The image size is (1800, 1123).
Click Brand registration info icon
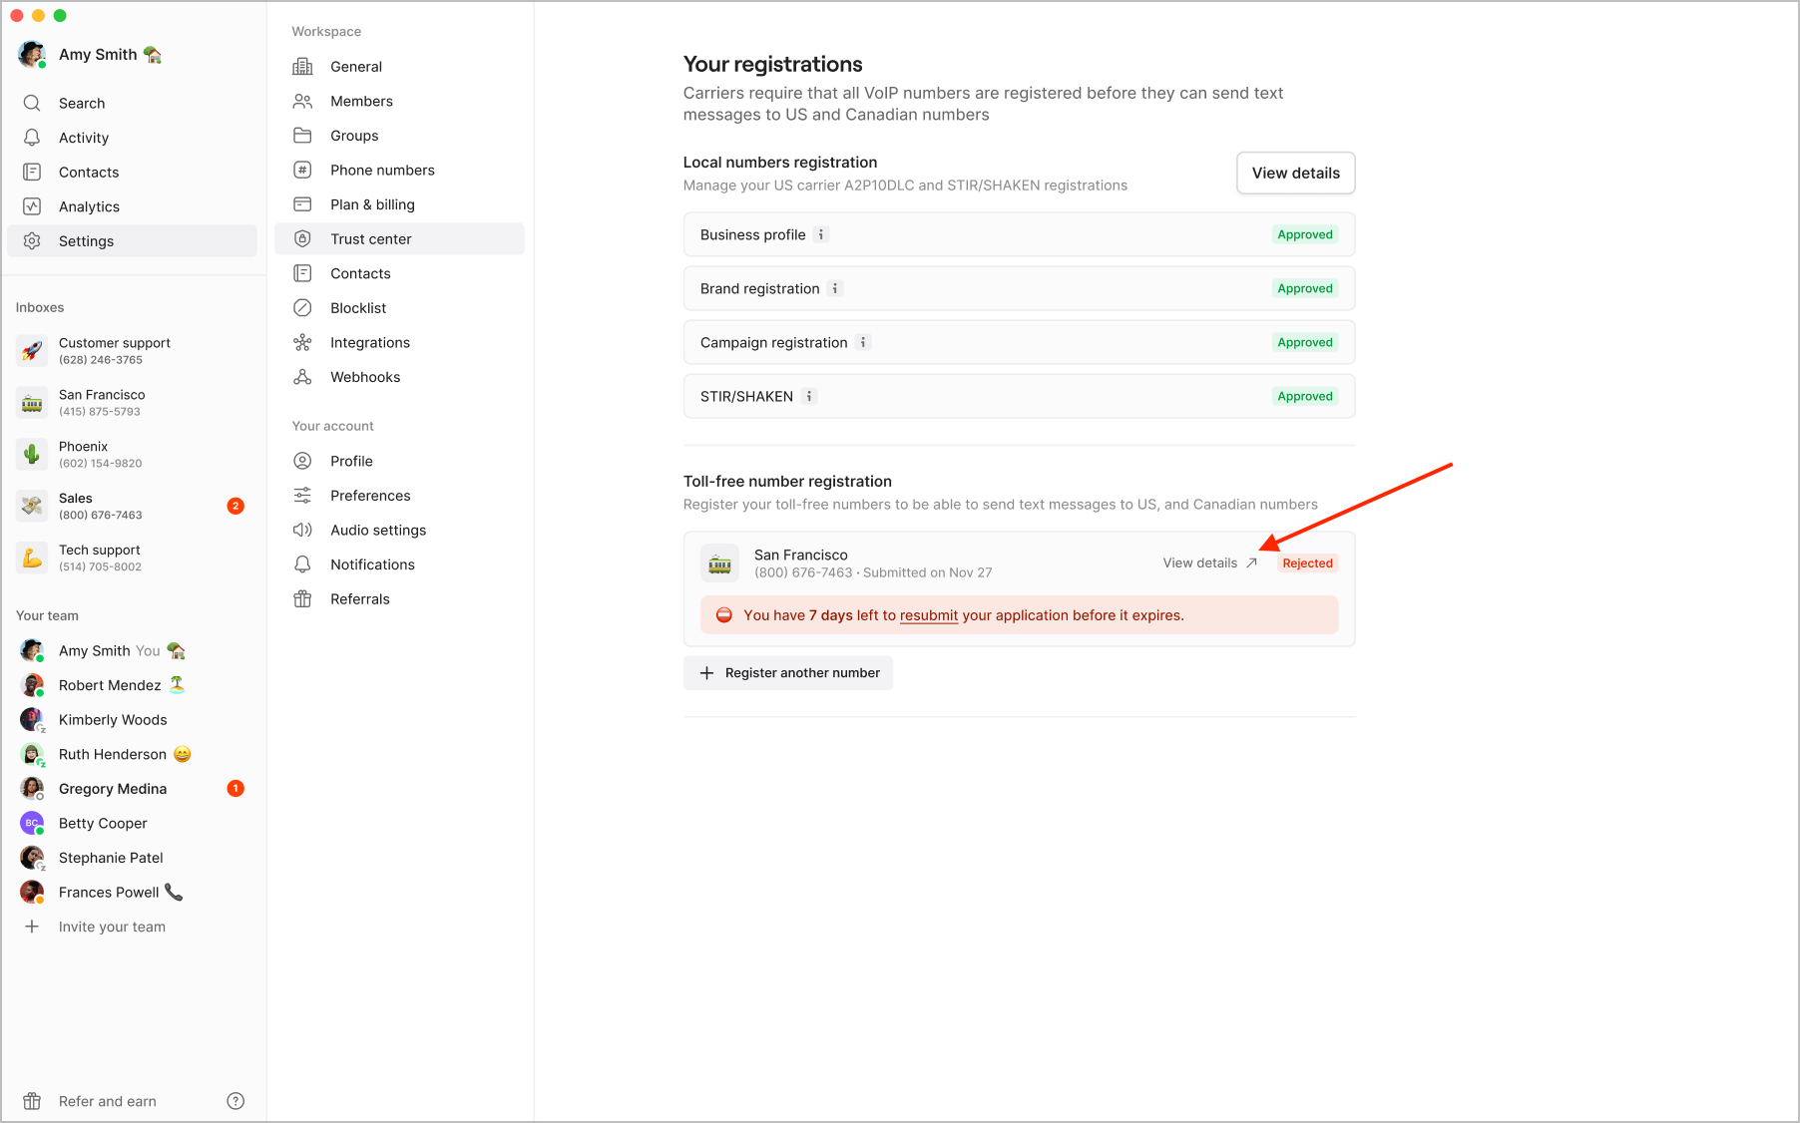pos(835,288)
